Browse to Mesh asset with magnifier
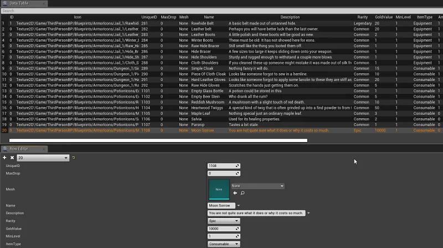Image resolution: width=443 pixels, height=248 pixels. [243, 193]
